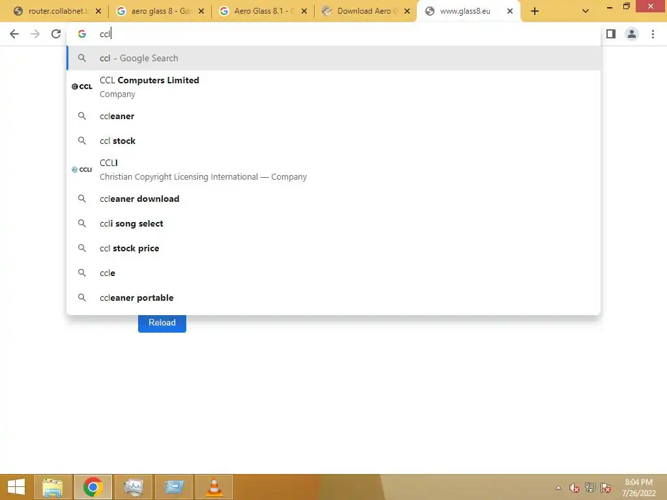Image resolution: width=667 pixels, height=500 pixels.
Task: Pick the 'ccle' suggestion
Action: click(x=333, y=273)
